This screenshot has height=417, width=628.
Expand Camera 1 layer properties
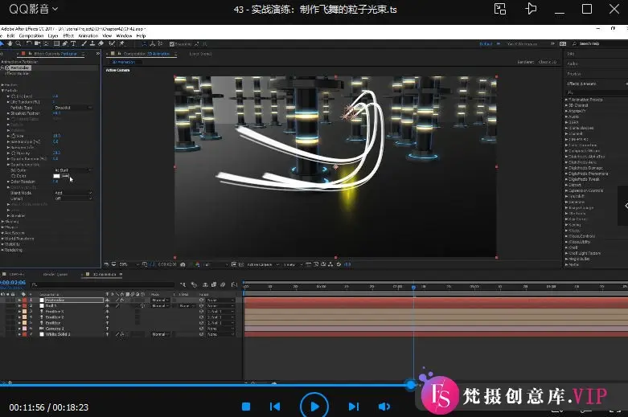coord(19,329)
